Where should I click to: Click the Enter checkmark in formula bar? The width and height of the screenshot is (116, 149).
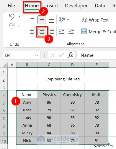(x=61, y=55)
